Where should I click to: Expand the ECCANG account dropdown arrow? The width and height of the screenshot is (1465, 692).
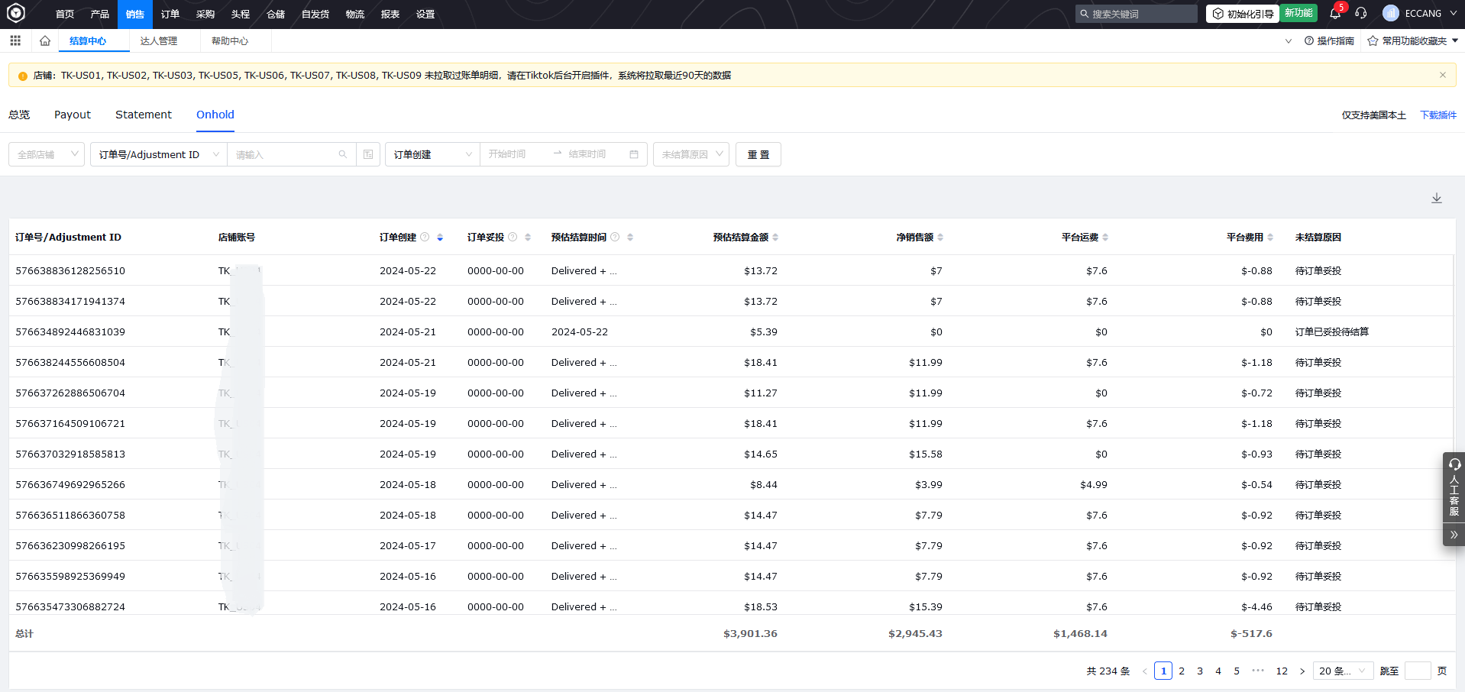point(1453,13)
